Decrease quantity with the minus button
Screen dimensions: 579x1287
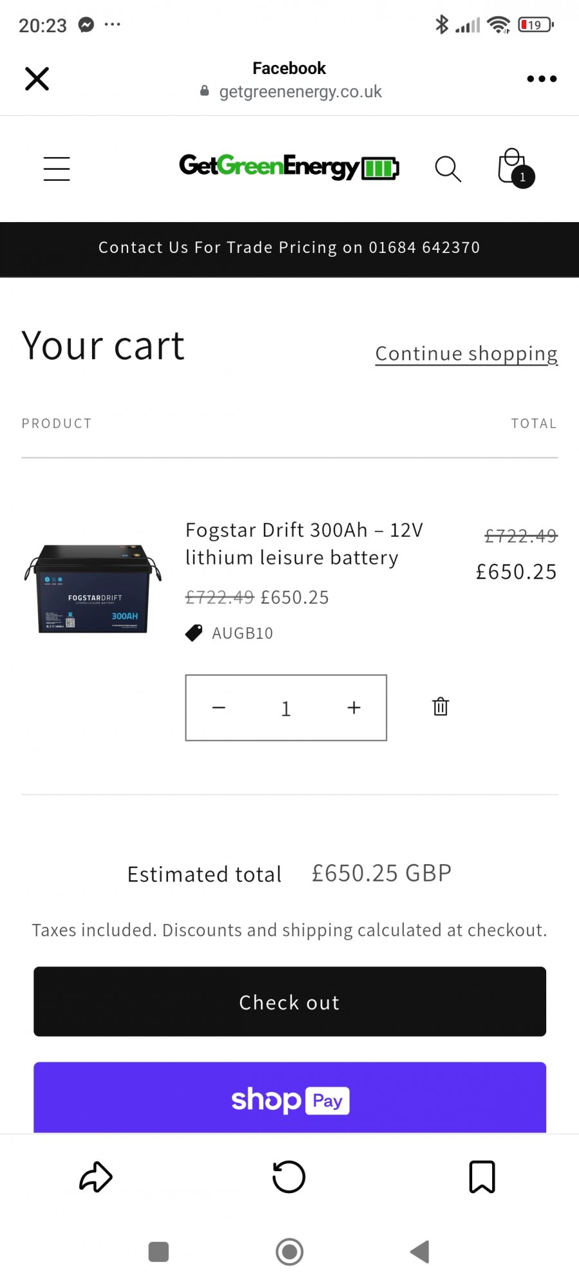[219, 708]
